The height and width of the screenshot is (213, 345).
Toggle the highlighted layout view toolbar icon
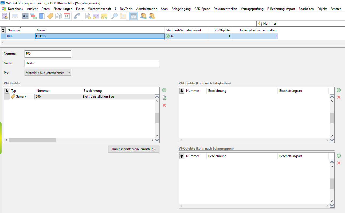tap(133, 16)
